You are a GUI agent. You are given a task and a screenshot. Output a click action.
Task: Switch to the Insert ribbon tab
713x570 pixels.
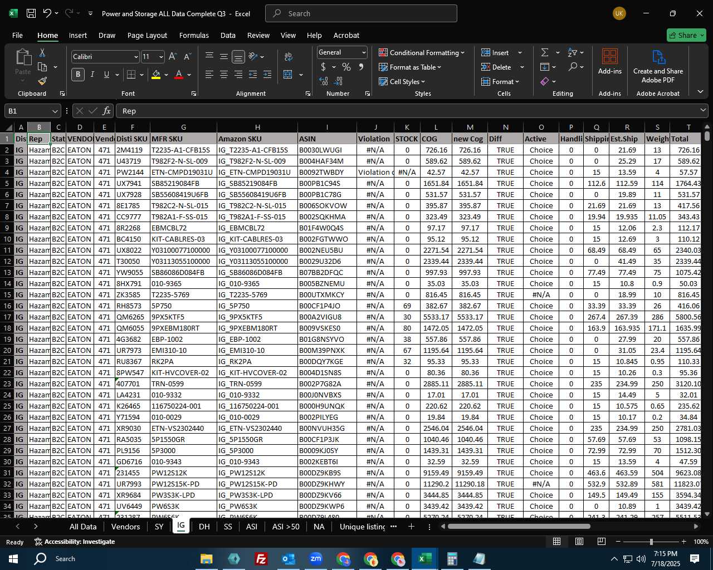coord(78,35)
